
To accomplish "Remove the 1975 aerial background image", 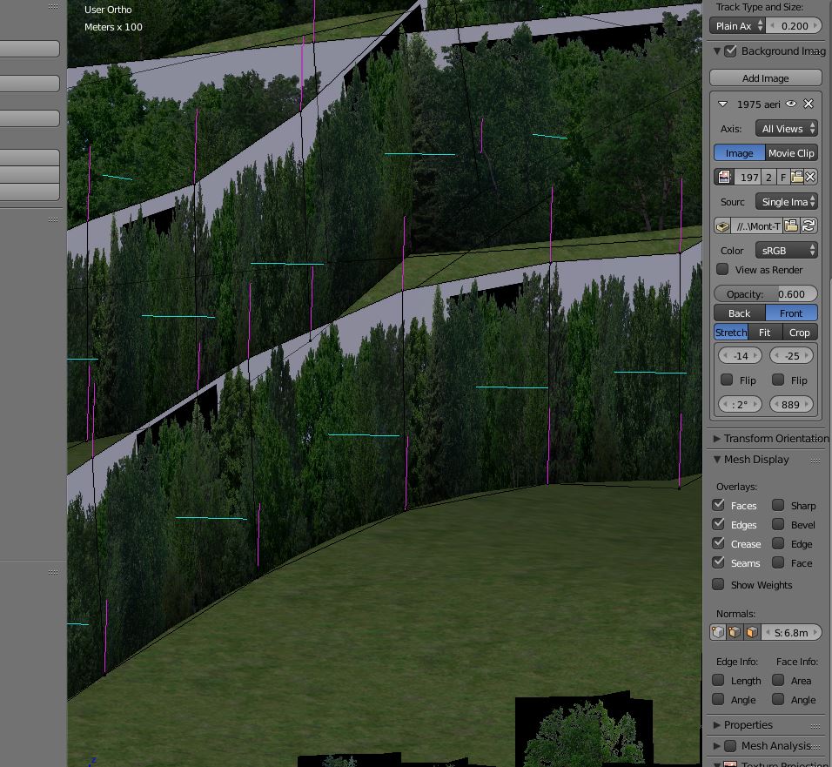I will 809,104.
